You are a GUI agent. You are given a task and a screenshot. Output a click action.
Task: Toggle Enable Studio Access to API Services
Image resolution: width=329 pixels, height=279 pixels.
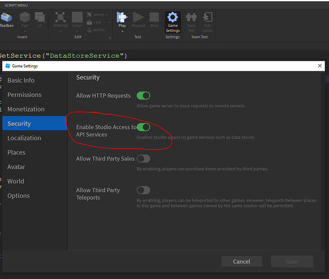144,127
